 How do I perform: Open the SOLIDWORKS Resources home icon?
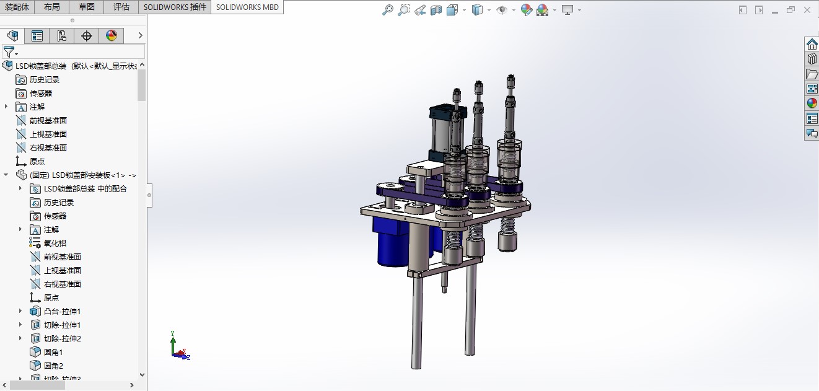812,44
